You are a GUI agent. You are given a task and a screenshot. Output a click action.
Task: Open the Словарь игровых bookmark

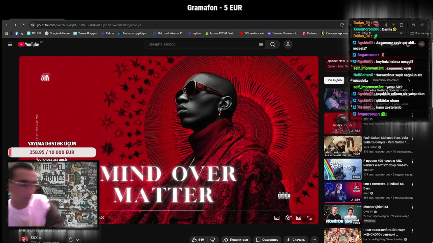pos(335,33)
